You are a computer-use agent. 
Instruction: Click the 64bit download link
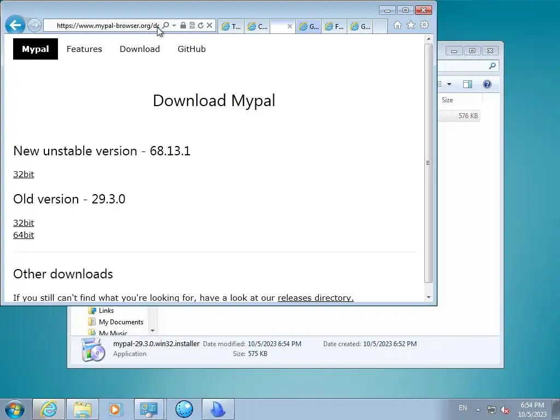click(24, 235)
